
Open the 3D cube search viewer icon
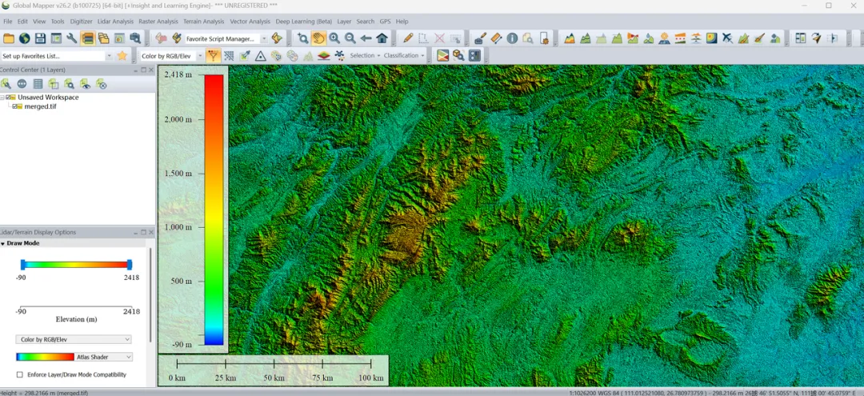[458, 56]
